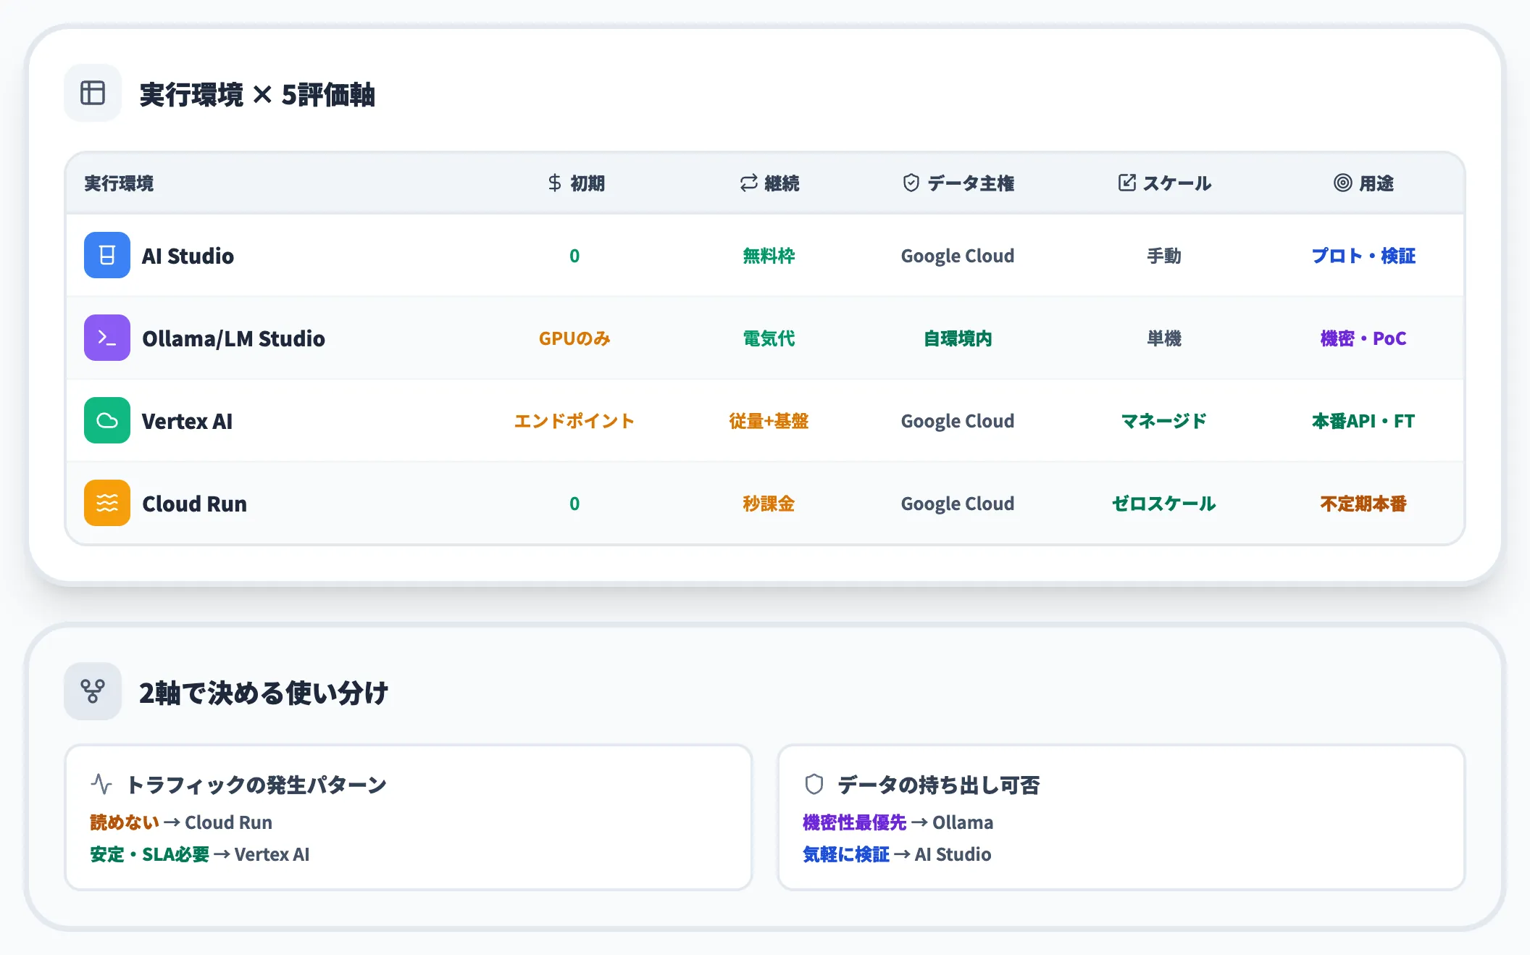
Task: Click the プロト・検証 usage cell
Action: (1363, 256)
